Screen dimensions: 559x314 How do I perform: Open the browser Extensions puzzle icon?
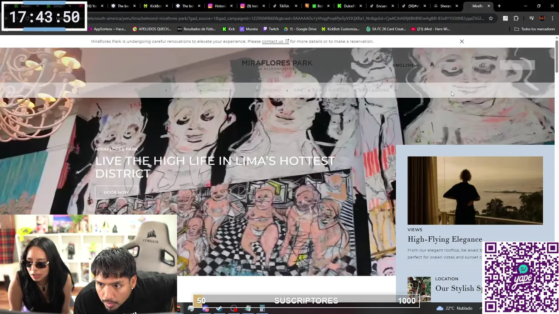pyautogui.click(x=516, y=18)
